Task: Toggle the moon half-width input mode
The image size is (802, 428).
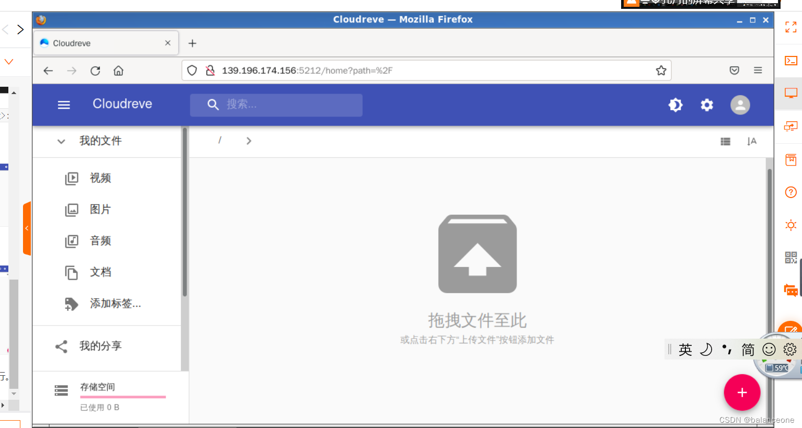Action: coord(706,349)
